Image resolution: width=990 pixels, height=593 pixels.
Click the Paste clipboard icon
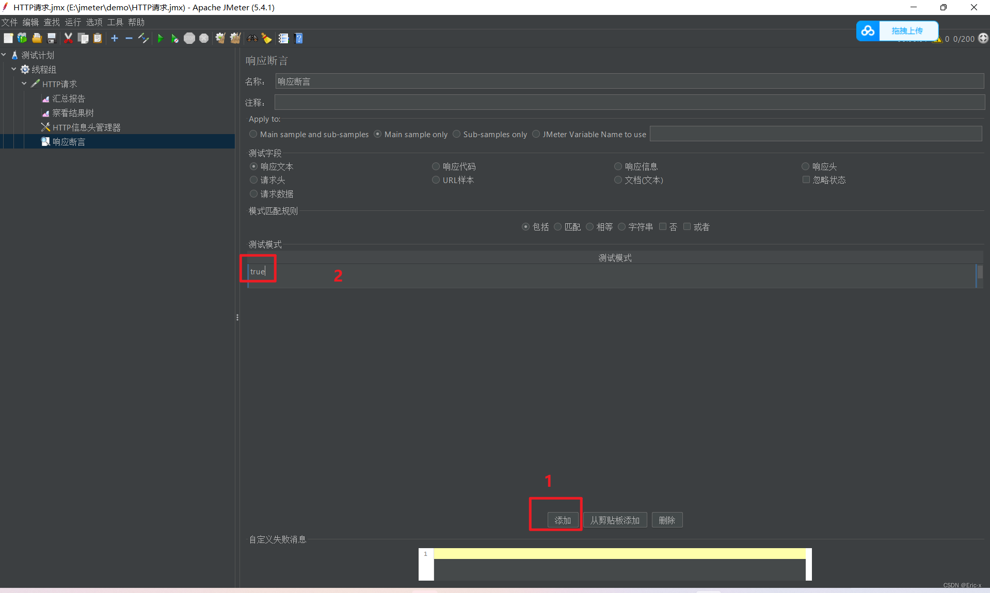(97, 38)
